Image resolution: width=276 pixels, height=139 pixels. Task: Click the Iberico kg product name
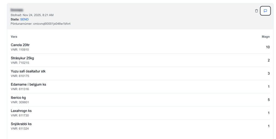tap(18, 98)
